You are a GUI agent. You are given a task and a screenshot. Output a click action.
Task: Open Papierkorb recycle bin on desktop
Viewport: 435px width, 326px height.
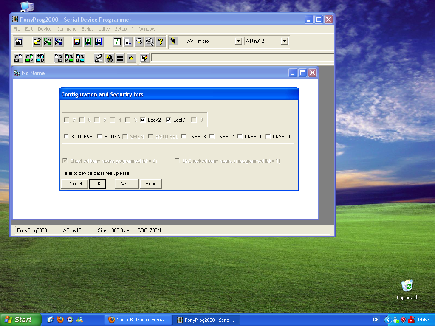click(x=407, y=289)
